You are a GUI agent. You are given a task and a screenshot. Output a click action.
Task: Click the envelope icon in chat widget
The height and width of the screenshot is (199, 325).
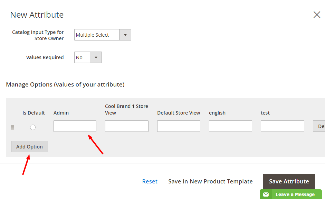(x=266, y=195)
